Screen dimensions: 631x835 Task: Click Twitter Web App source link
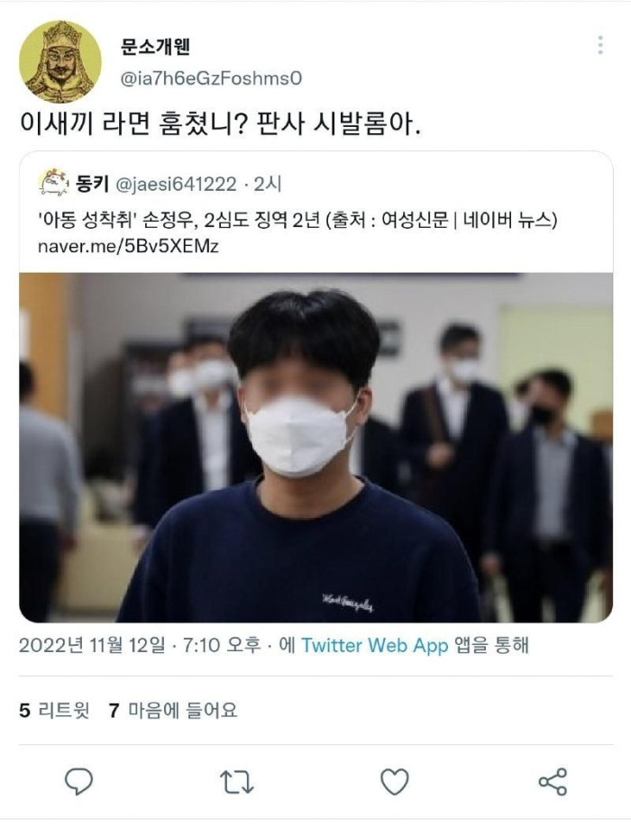tap(375, 646)
